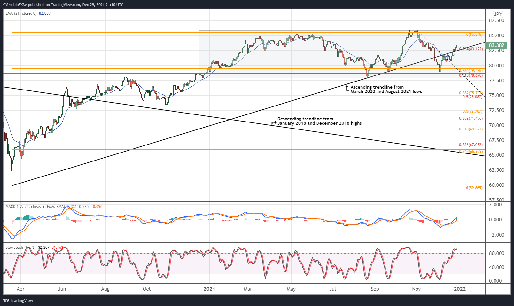The width and height of the screenshot is (514, 306).
Task: Click the Fibonacci label 0(85.545)
Action: click(x=474, y=35)
